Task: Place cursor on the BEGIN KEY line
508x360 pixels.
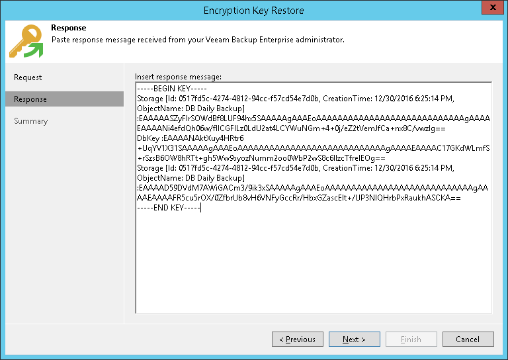Action: [x=171, y=89]
